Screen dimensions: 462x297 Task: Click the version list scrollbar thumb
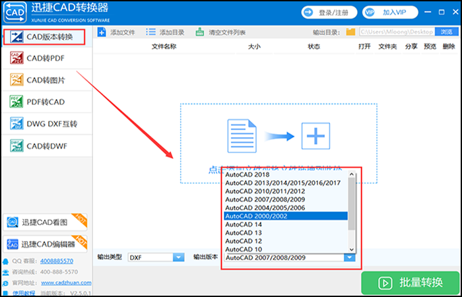coord(351,204)
